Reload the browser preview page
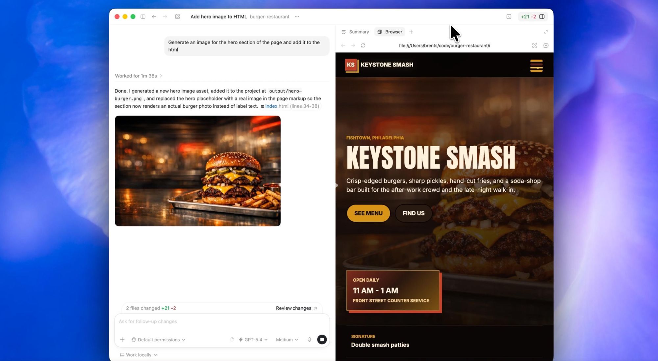Viewport: 658px width, 361px height. (363, 45)
